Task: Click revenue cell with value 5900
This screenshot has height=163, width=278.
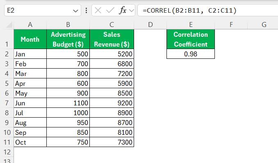Action: pyautogui.click(x=112, y=83)
